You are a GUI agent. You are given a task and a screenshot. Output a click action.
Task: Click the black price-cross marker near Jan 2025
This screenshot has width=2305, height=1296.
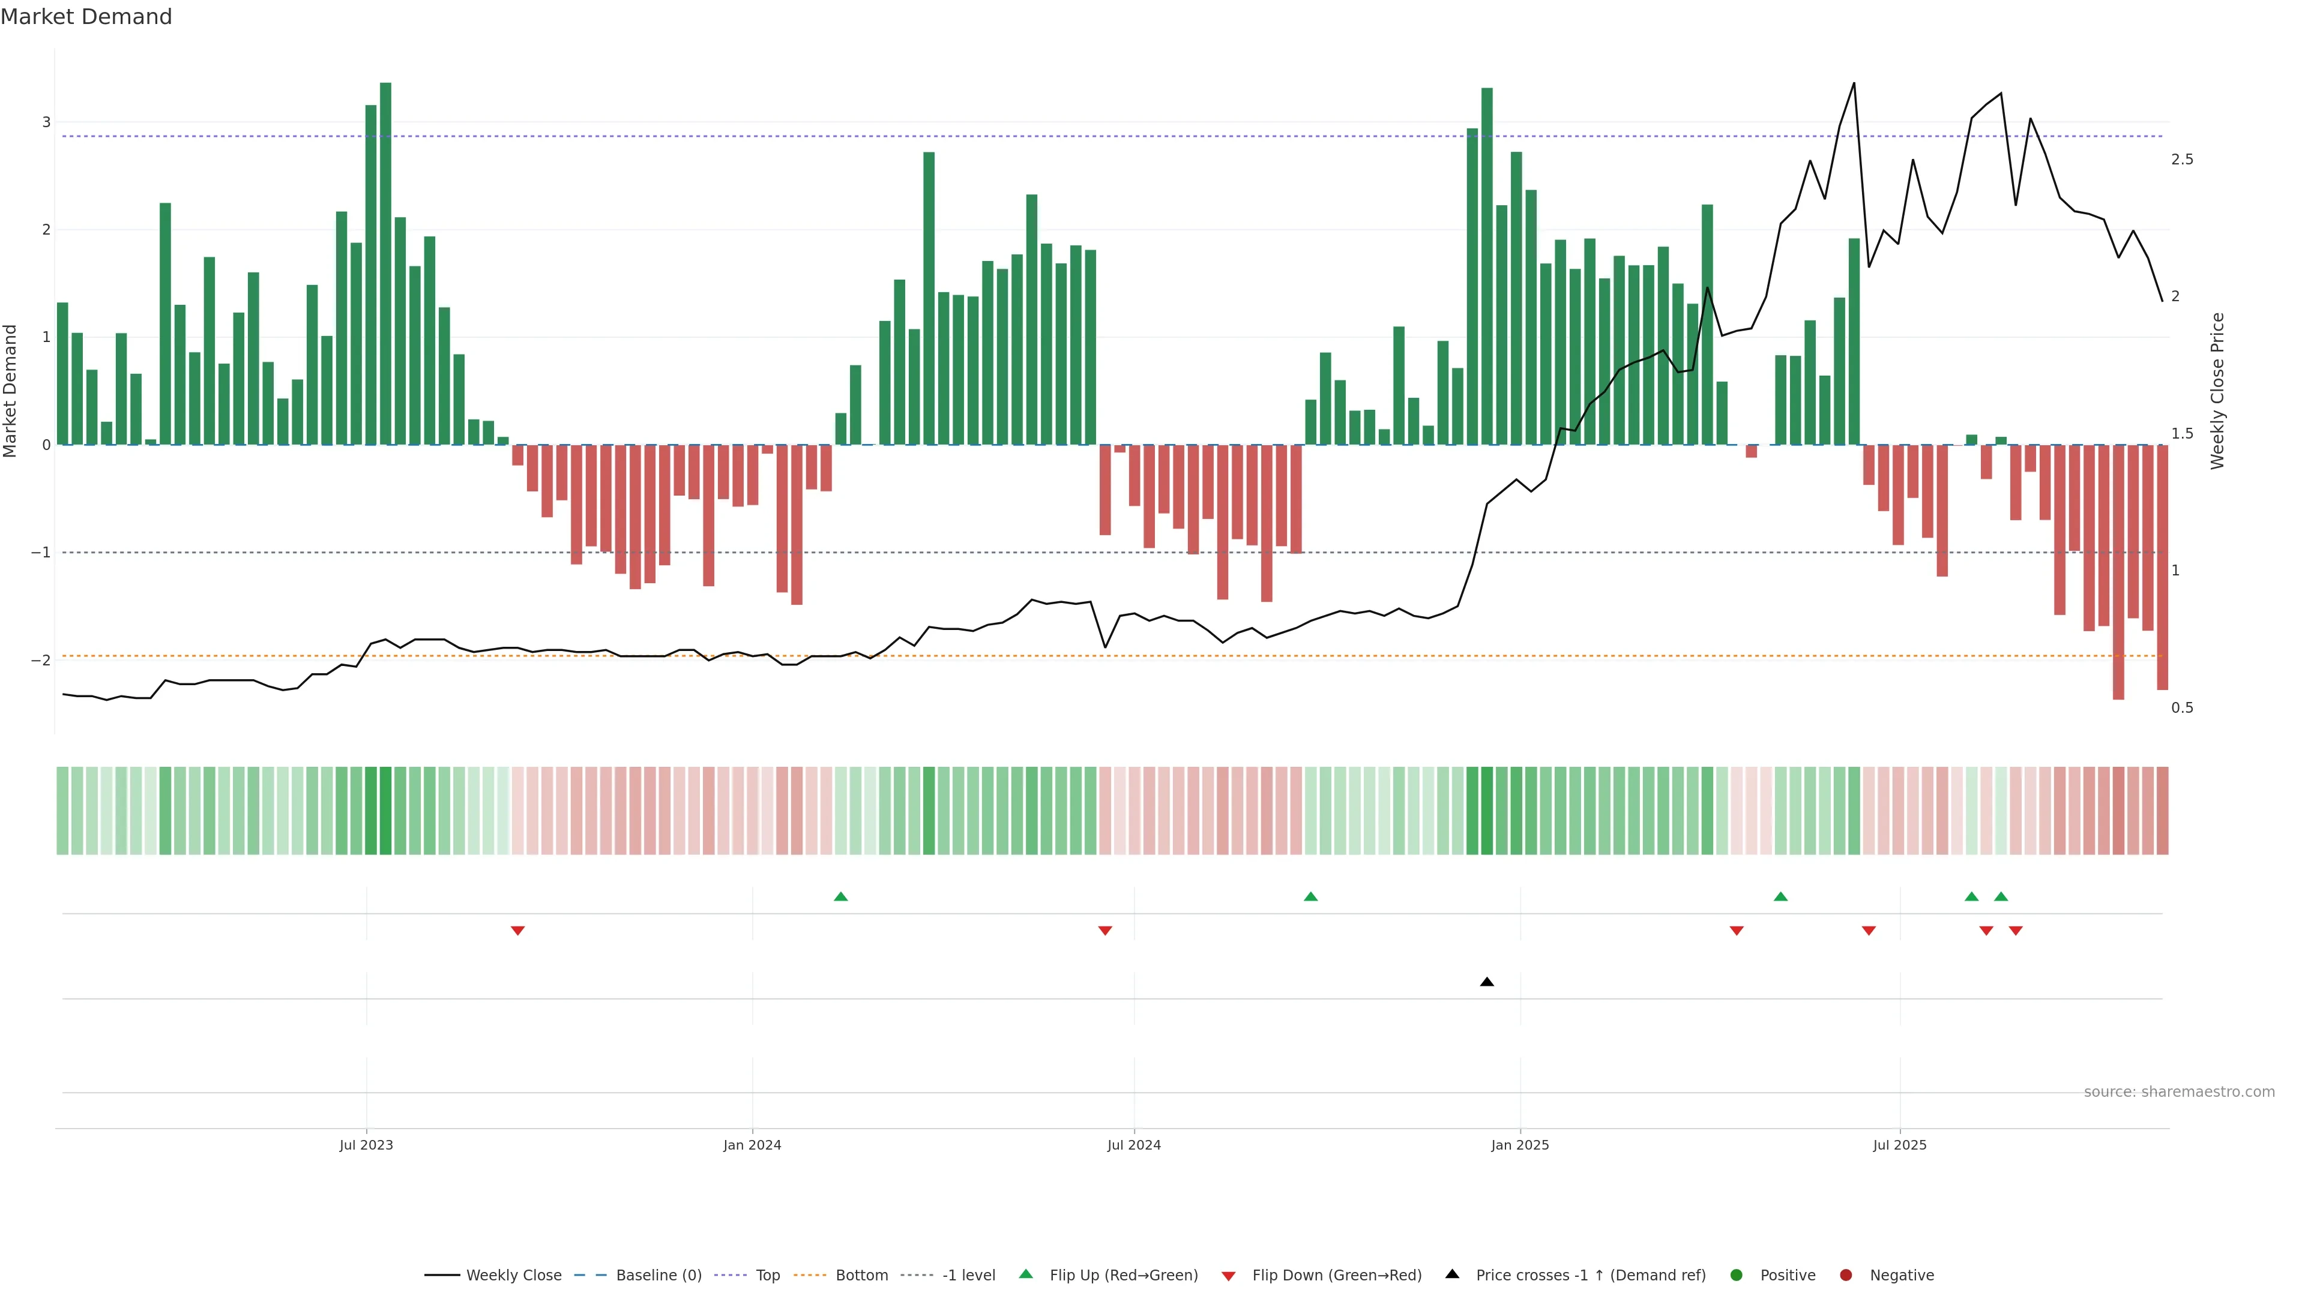pos(1487,982)
